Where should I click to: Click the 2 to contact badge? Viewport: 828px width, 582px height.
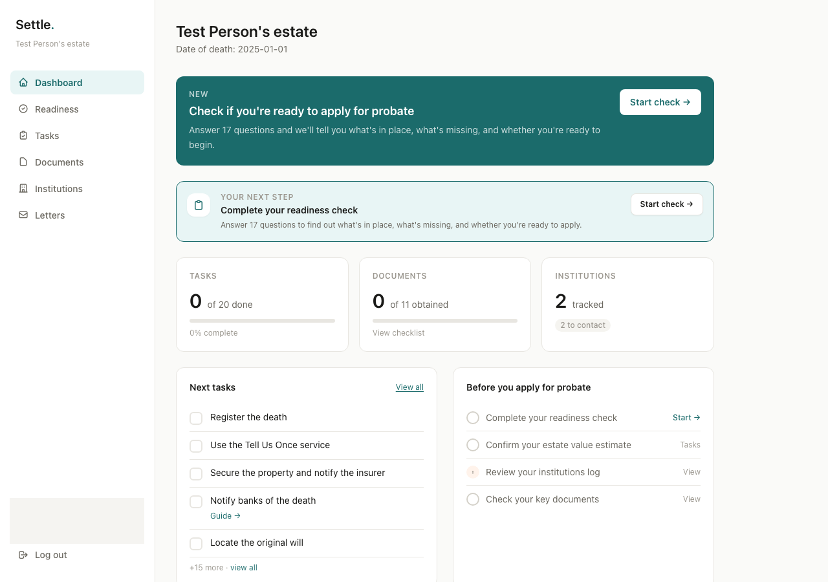pyautogui.click(x=583, y=325)
